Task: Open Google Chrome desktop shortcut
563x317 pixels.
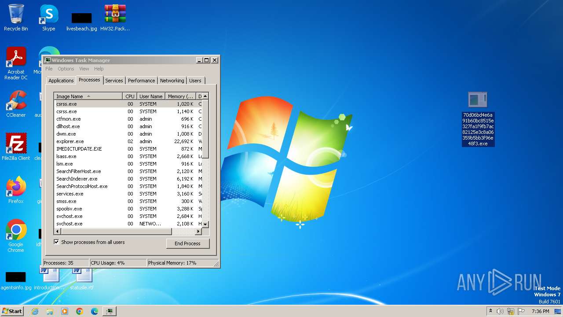Action: (x=16, y=236)
